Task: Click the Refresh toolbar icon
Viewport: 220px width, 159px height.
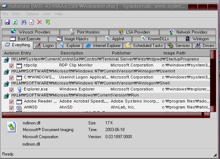Action: (15, 22)
